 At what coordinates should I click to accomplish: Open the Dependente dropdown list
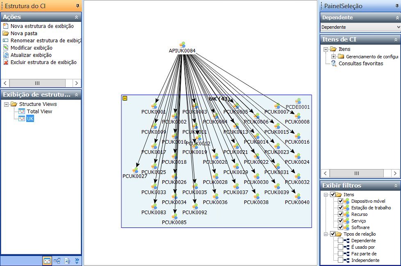tap(398, 27)
